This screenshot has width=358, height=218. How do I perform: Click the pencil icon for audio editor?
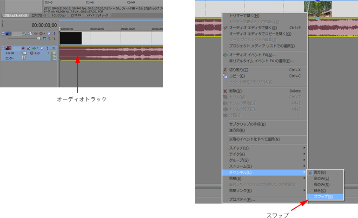[225, 28]
